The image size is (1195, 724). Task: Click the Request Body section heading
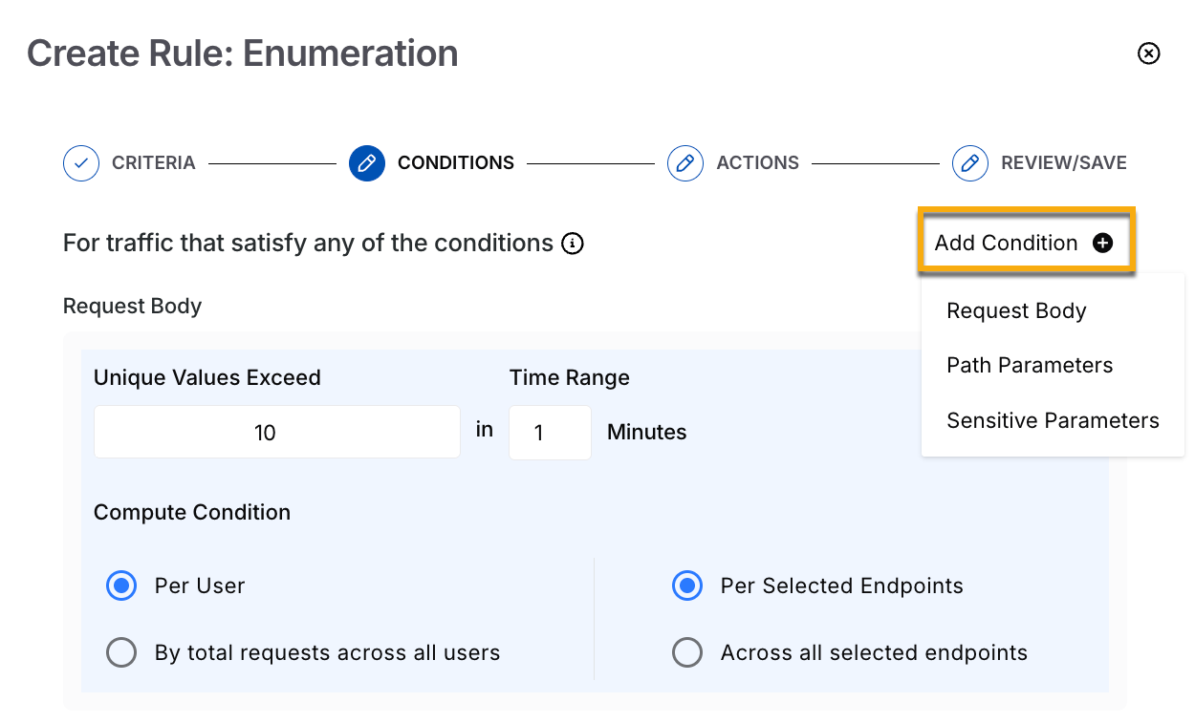(132, 307)
